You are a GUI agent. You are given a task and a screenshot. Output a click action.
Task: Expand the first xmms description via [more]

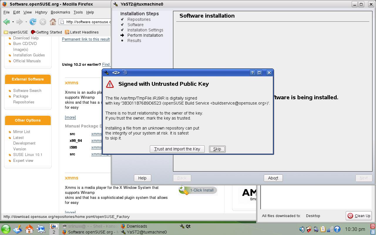coord(70,117)
